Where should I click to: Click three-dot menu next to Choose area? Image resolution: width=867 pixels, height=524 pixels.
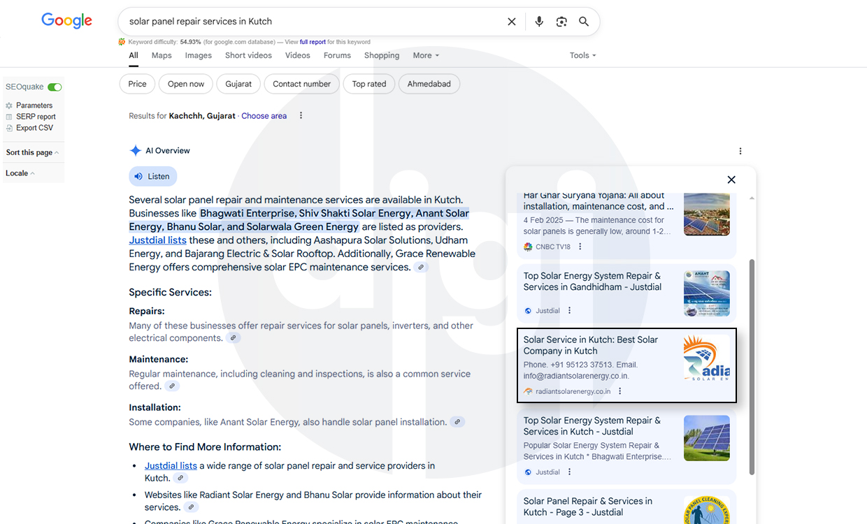301,116
